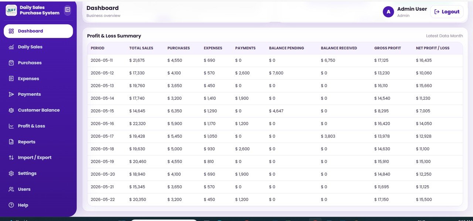Click the PAYMENTS column header
This screenshot has width=473, height=221.
(245, 48)
